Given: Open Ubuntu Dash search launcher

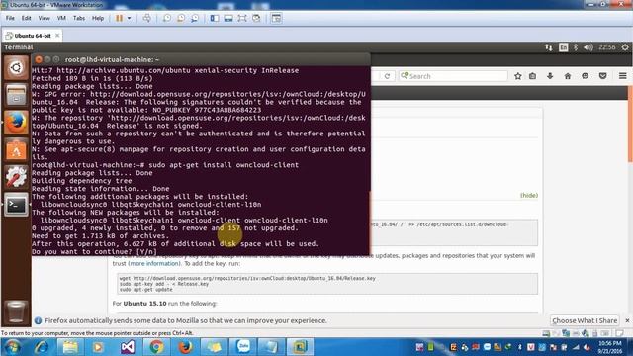Looking at the screenshot, I should click(16, 68).
